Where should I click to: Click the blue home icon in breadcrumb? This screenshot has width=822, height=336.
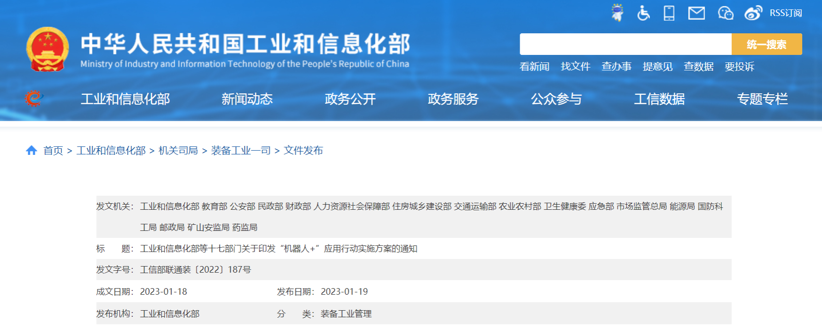tap(32, 150)
